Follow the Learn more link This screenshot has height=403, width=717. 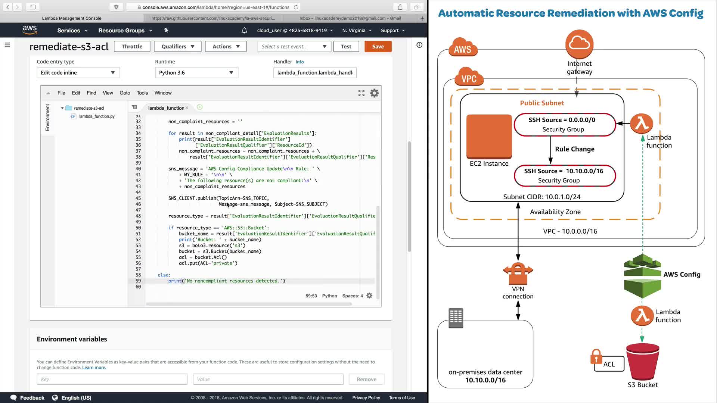point(94,368)
